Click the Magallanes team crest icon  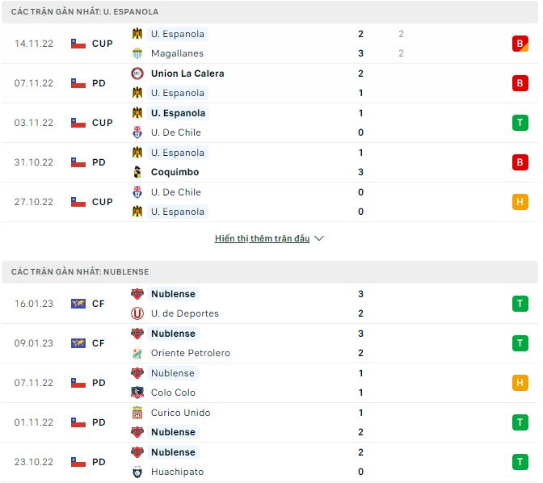click(137, 53)
